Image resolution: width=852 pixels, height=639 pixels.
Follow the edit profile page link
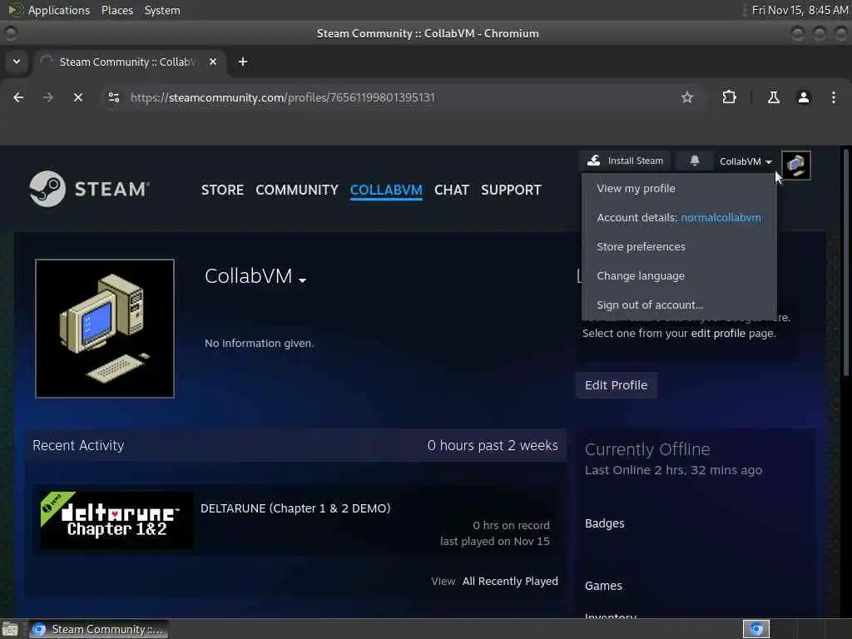click(718, 333)
